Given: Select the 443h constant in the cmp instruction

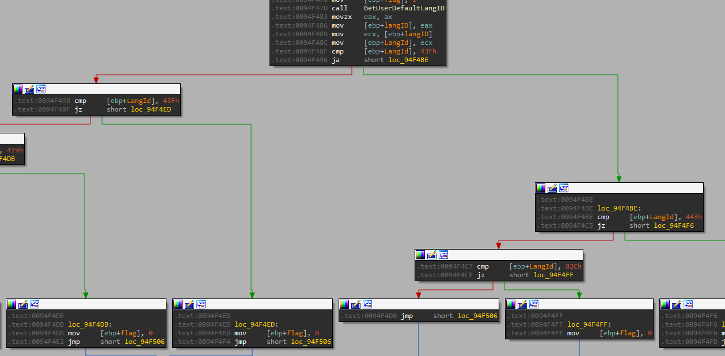Looking at the screenshot, I should click(x=693, y=217).
